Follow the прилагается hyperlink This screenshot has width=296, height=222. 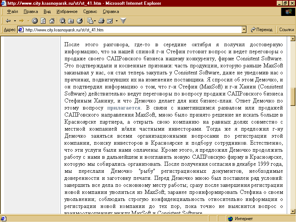[124, 108]
